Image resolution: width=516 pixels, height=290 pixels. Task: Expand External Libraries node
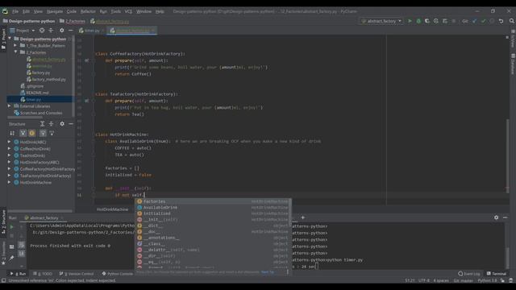click(x=9, y=106)
